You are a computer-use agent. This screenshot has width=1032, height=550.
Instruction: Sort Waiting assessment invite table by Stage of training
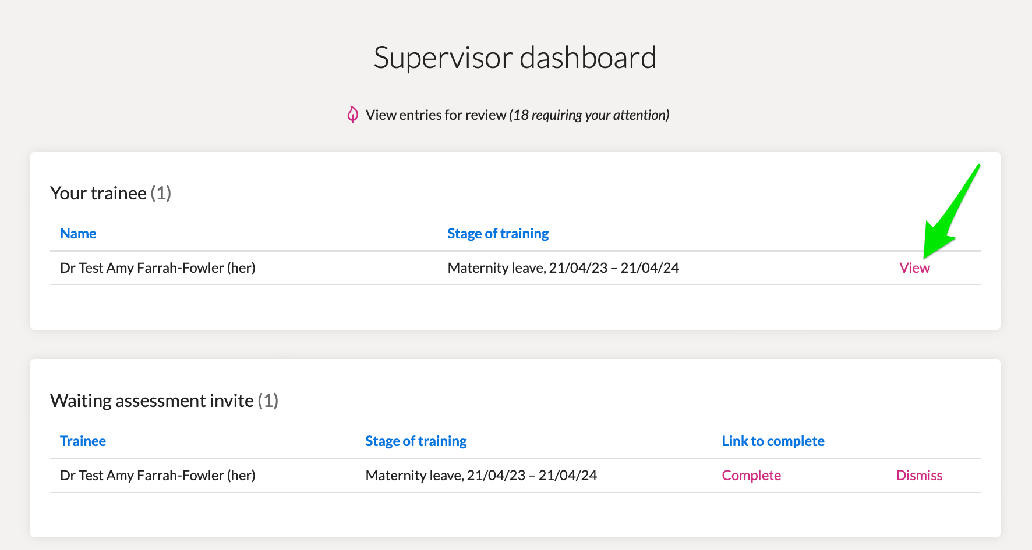tap(416, 441)
